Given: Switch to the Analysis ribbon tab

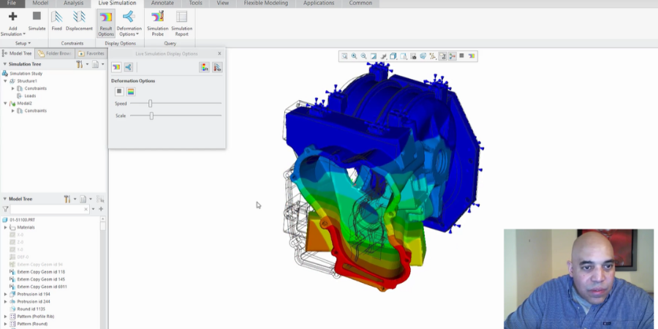Looking at the screenshot, I should tap(73, 4).
